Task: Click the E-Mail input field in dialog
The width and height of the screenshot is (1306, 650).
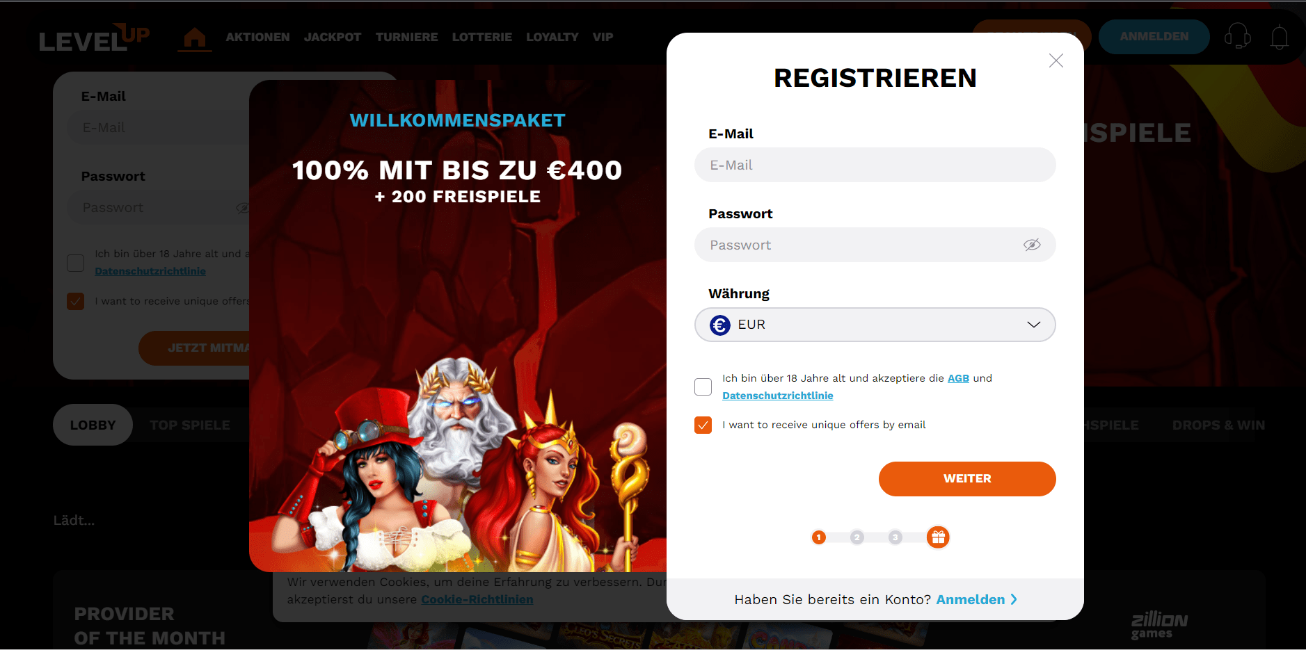Action: (875, 165)
